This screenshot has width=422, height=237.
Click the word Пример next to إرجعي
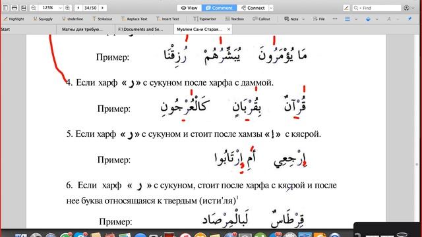(x=114, y=159)
